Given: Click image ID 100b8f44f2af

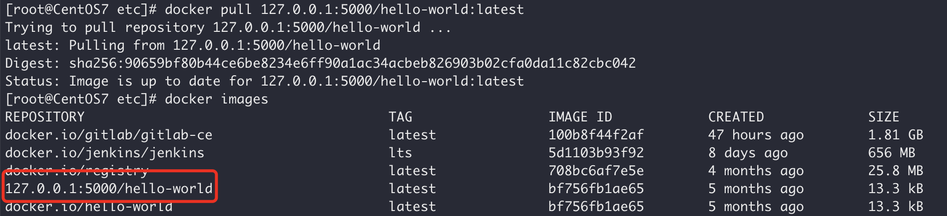Looking at the screenshot, I should (596, 135).
